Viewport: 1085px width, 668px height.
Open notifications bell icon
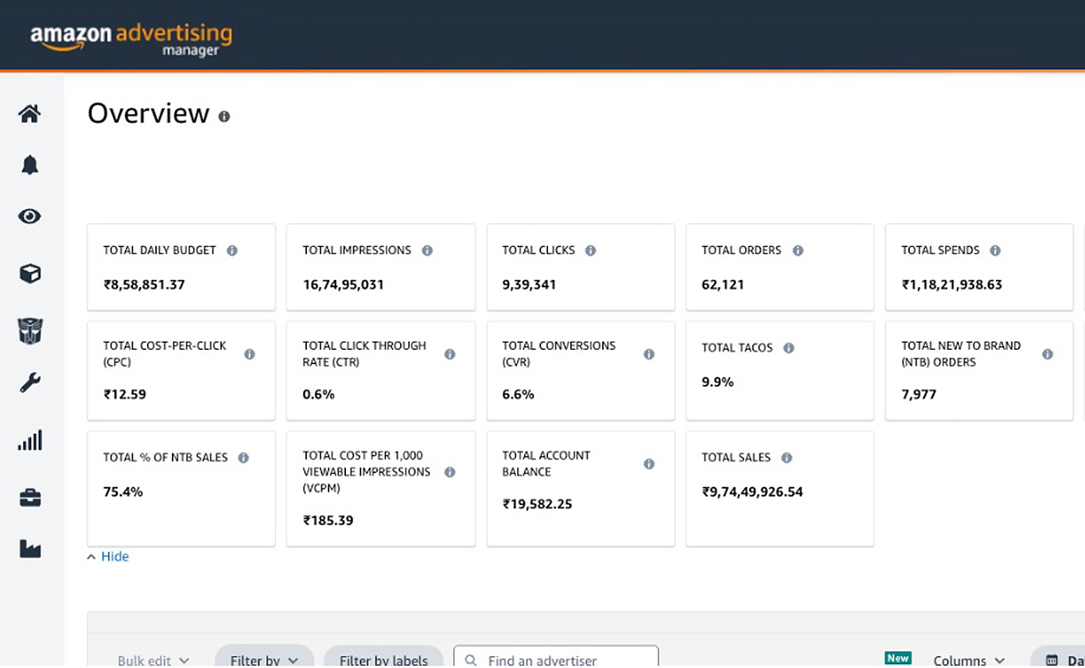pos(29,165)
